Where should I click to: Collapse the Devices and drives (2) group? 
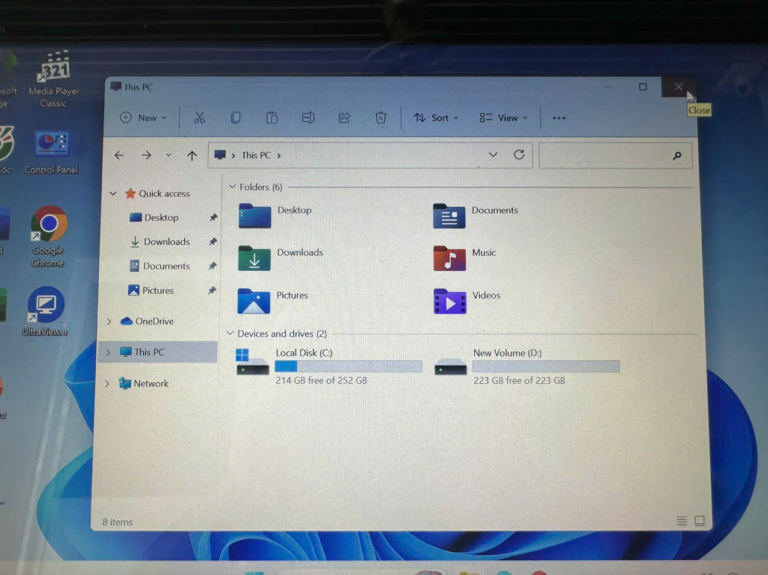click(x=230, y=333)
